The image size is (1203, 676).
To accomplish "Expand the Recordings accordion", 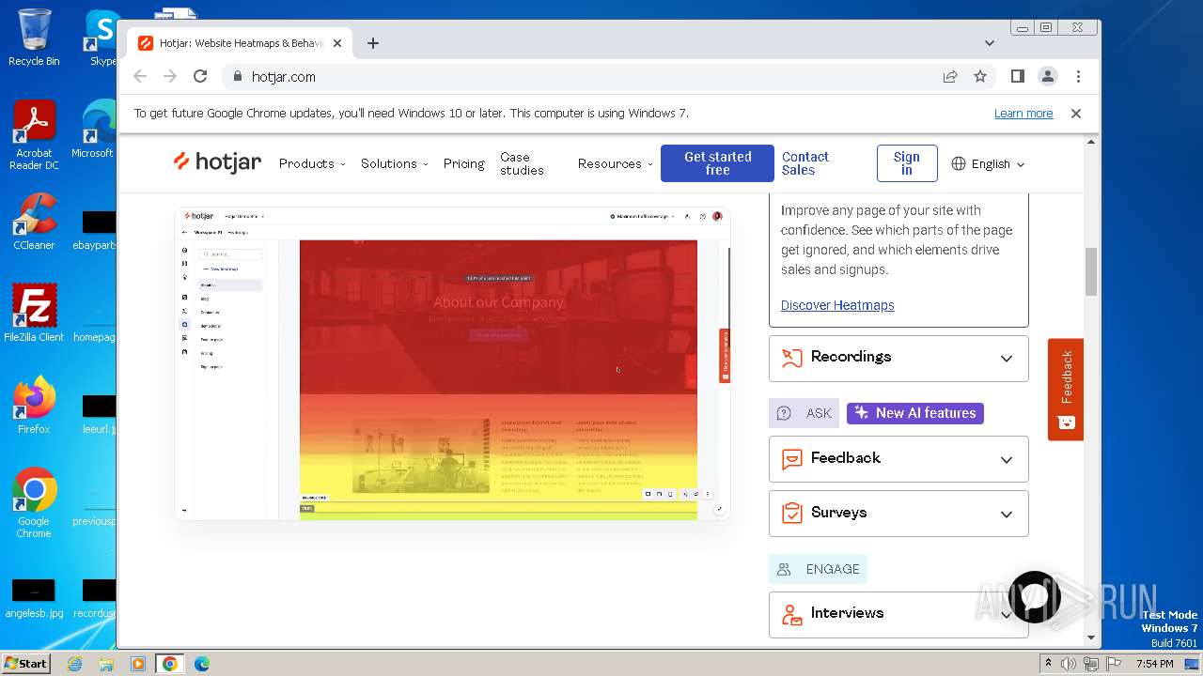I will 898,358.
